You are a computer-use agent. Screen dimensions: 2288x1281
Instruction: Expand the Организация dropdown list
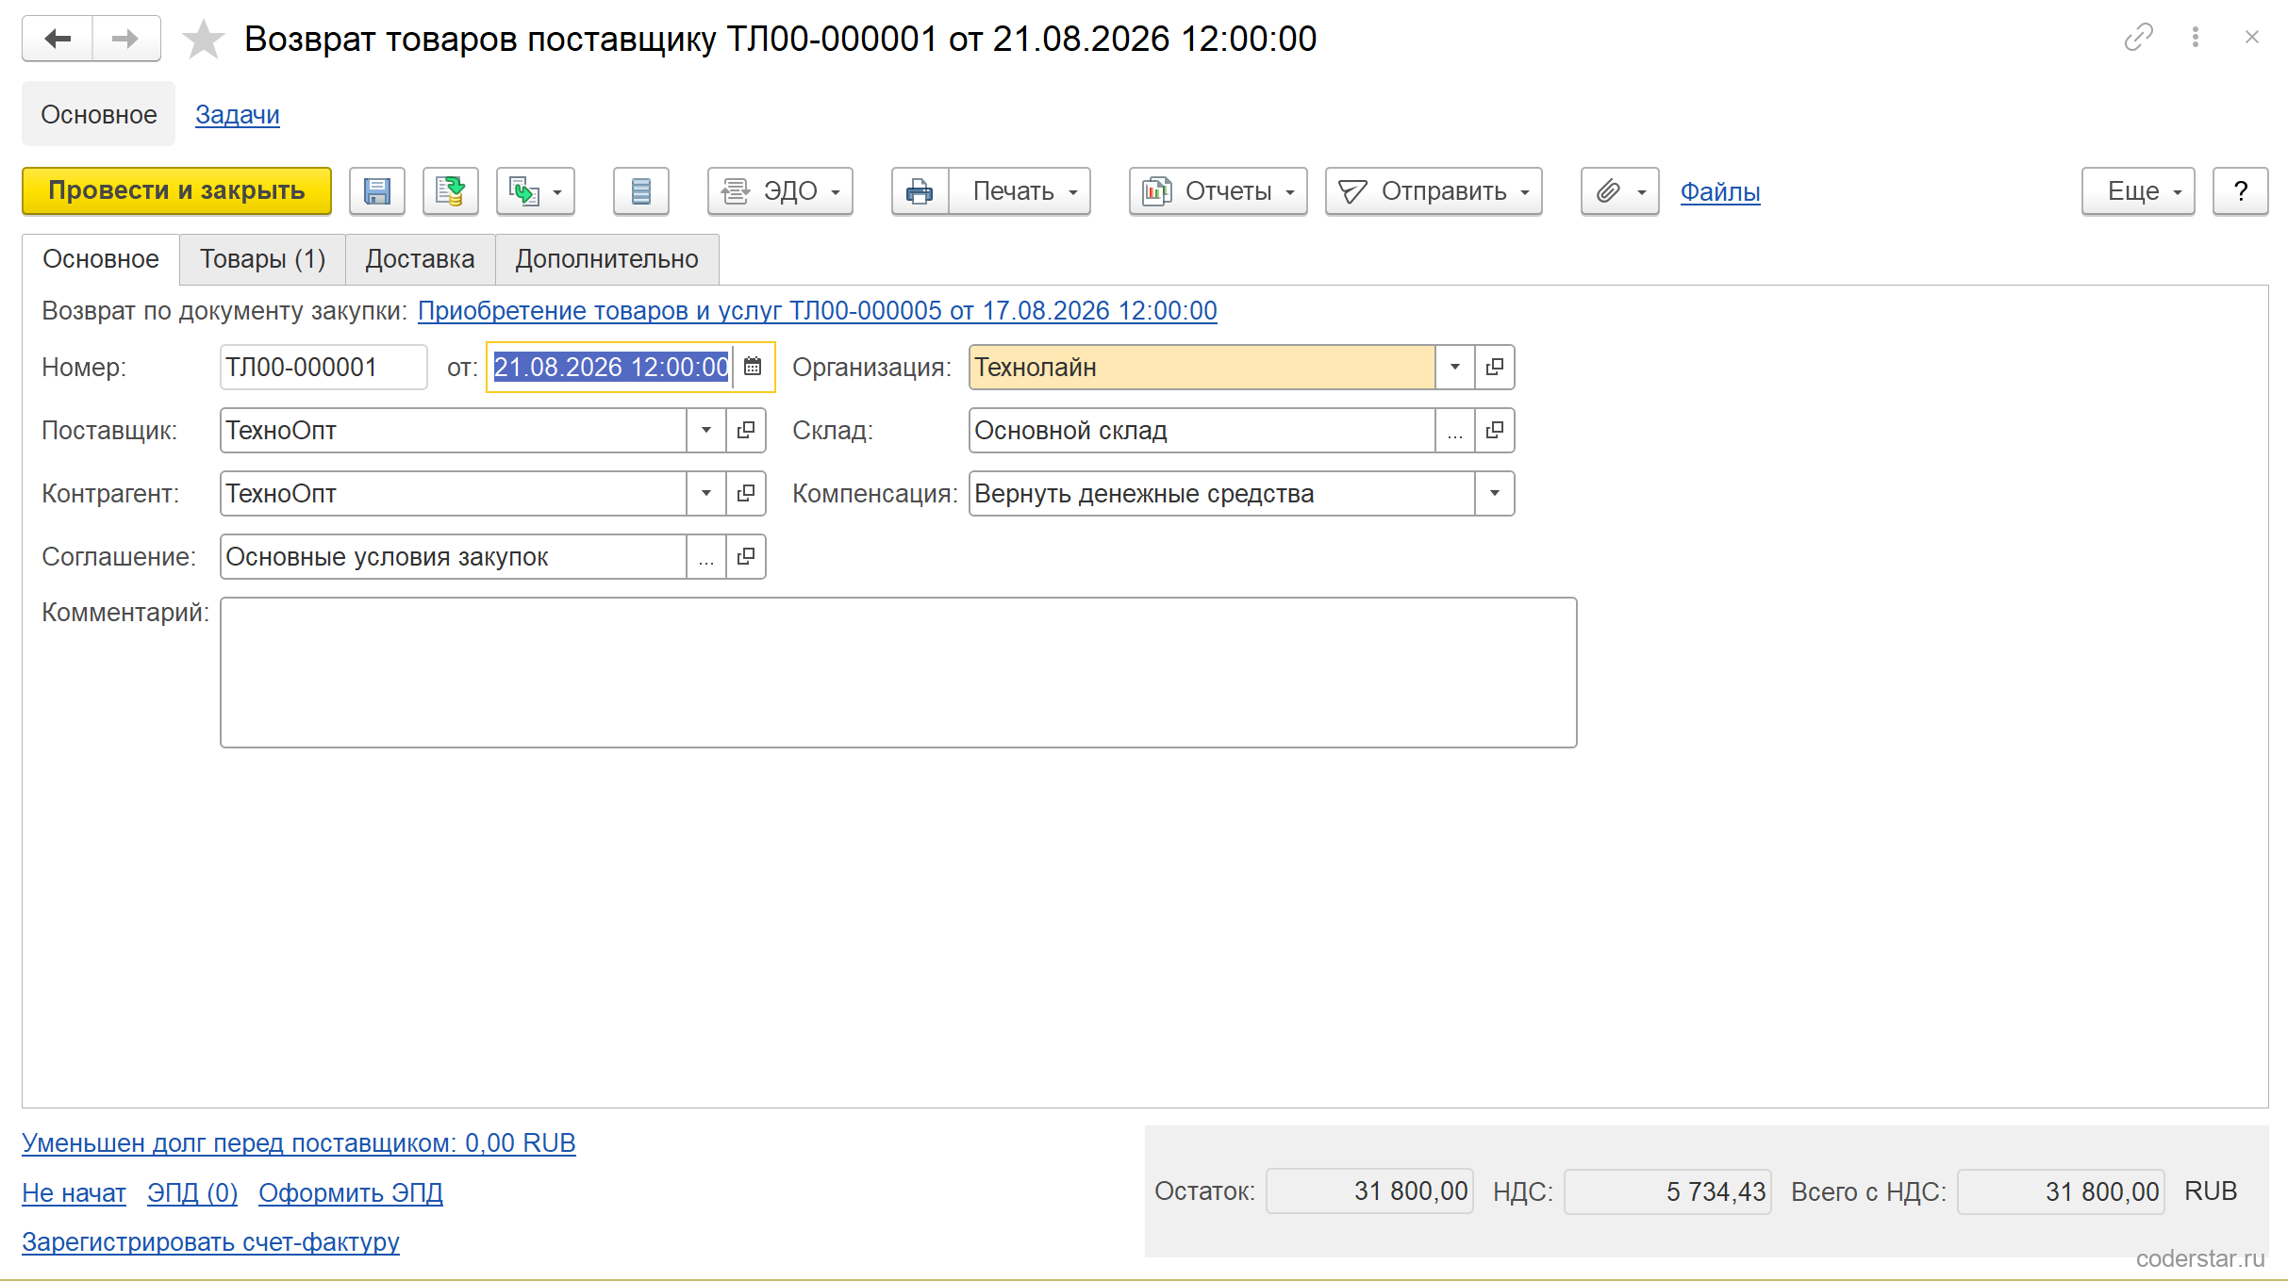pyautogui.click(x=1455, y=367)
